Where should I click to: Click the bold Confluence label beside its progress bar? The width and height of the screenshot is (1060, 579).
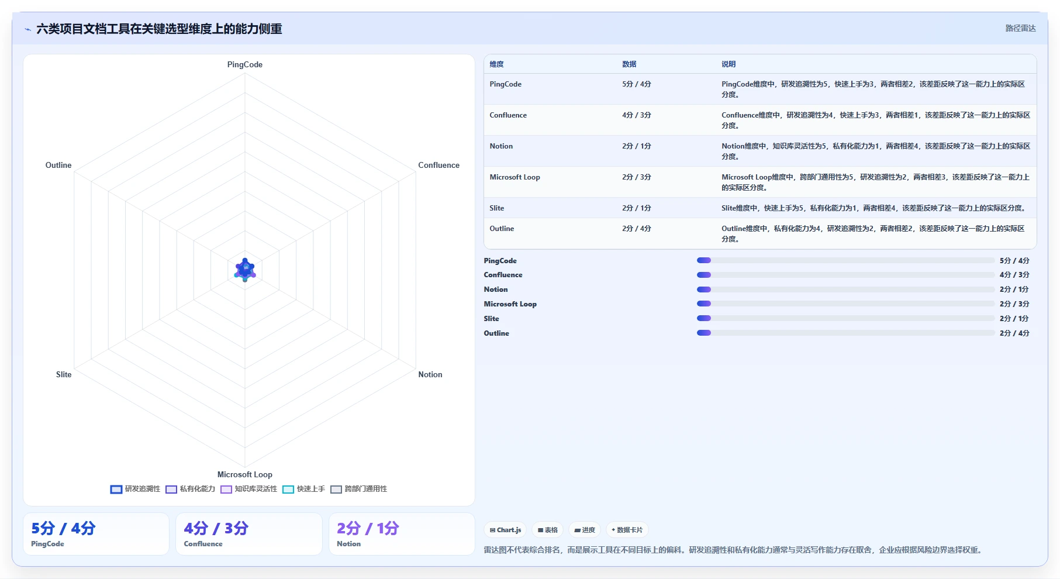tap(503, 275)
